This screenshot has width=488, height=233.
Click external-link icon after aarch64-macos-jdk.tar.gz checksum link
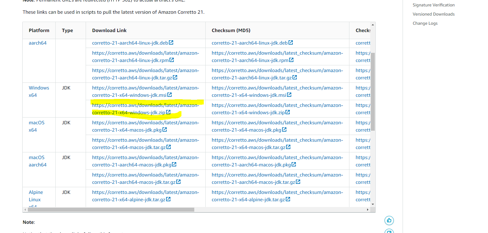coord(298,182)
